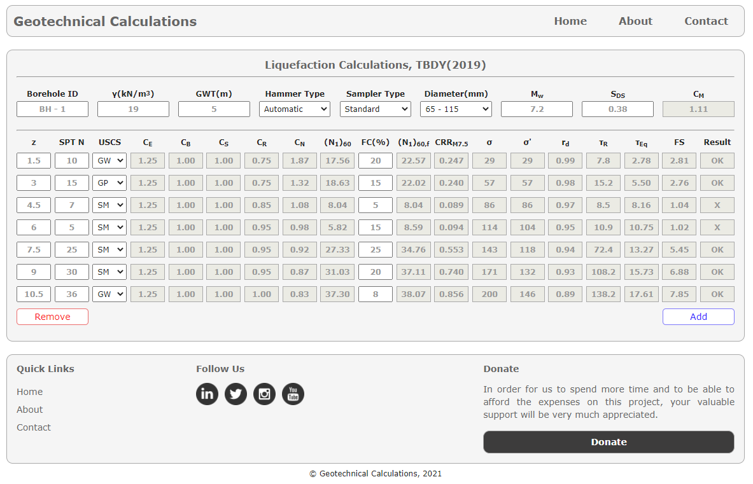Open Twitter from the Follow Us icons

[x=236, y=394]
